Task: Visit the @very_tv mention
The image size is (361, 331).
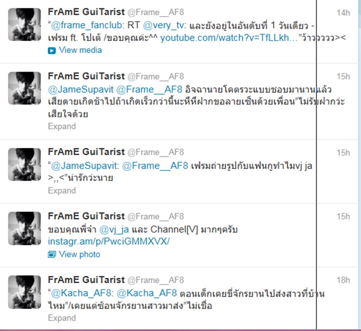Action: click(x=163, y=25)
